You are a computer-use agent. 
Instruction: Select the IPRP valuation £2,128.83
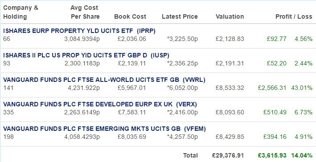230,39
